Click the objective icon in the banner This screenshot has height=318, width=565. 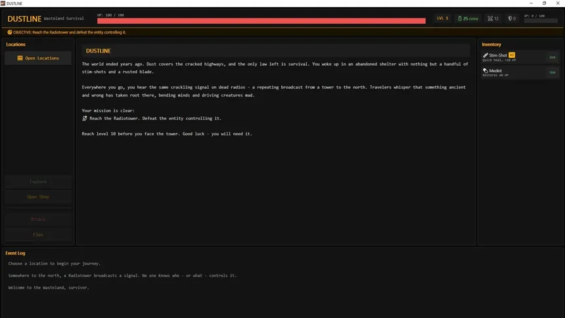[x=10, y=32]
